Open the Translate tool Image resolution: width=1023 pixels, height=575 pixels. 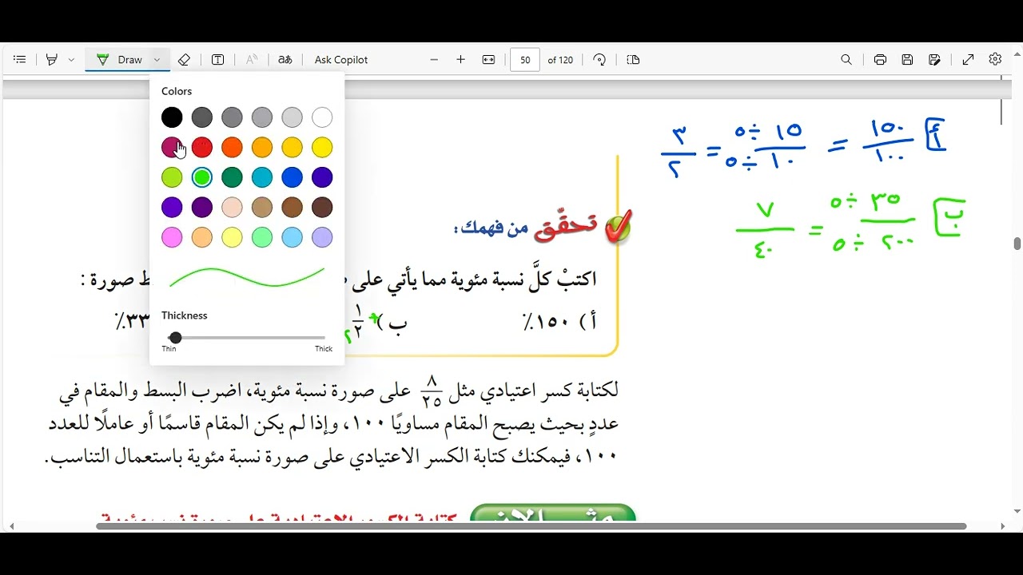tap(285, 60)
